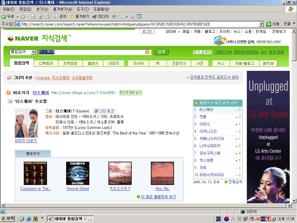This screenshot has width=297, height=223.
Task: Open the 도구(T) menu
Action: pyautogui.click(x=83, y=9)
